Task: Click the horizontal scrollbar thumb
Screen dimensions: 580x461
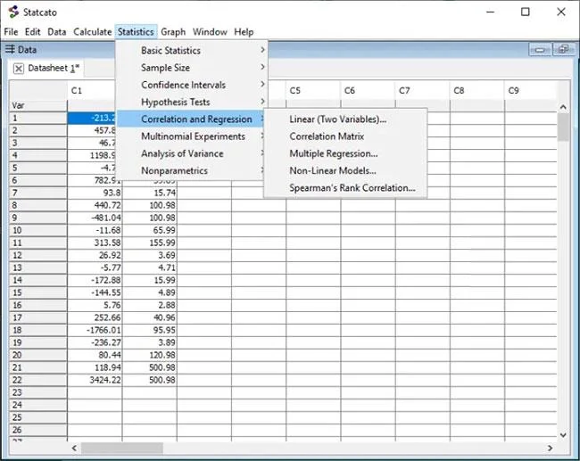Action: (122, 448)
